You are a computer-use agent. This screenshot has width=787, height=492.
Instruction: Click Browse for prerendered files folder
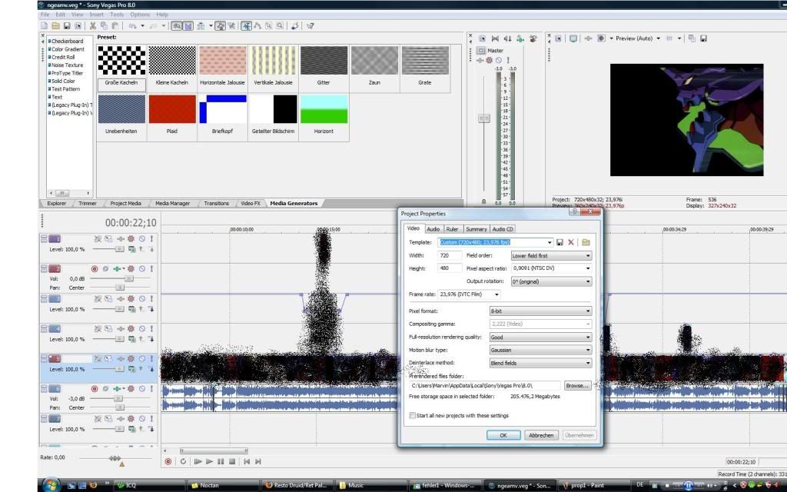pos(577,386)
